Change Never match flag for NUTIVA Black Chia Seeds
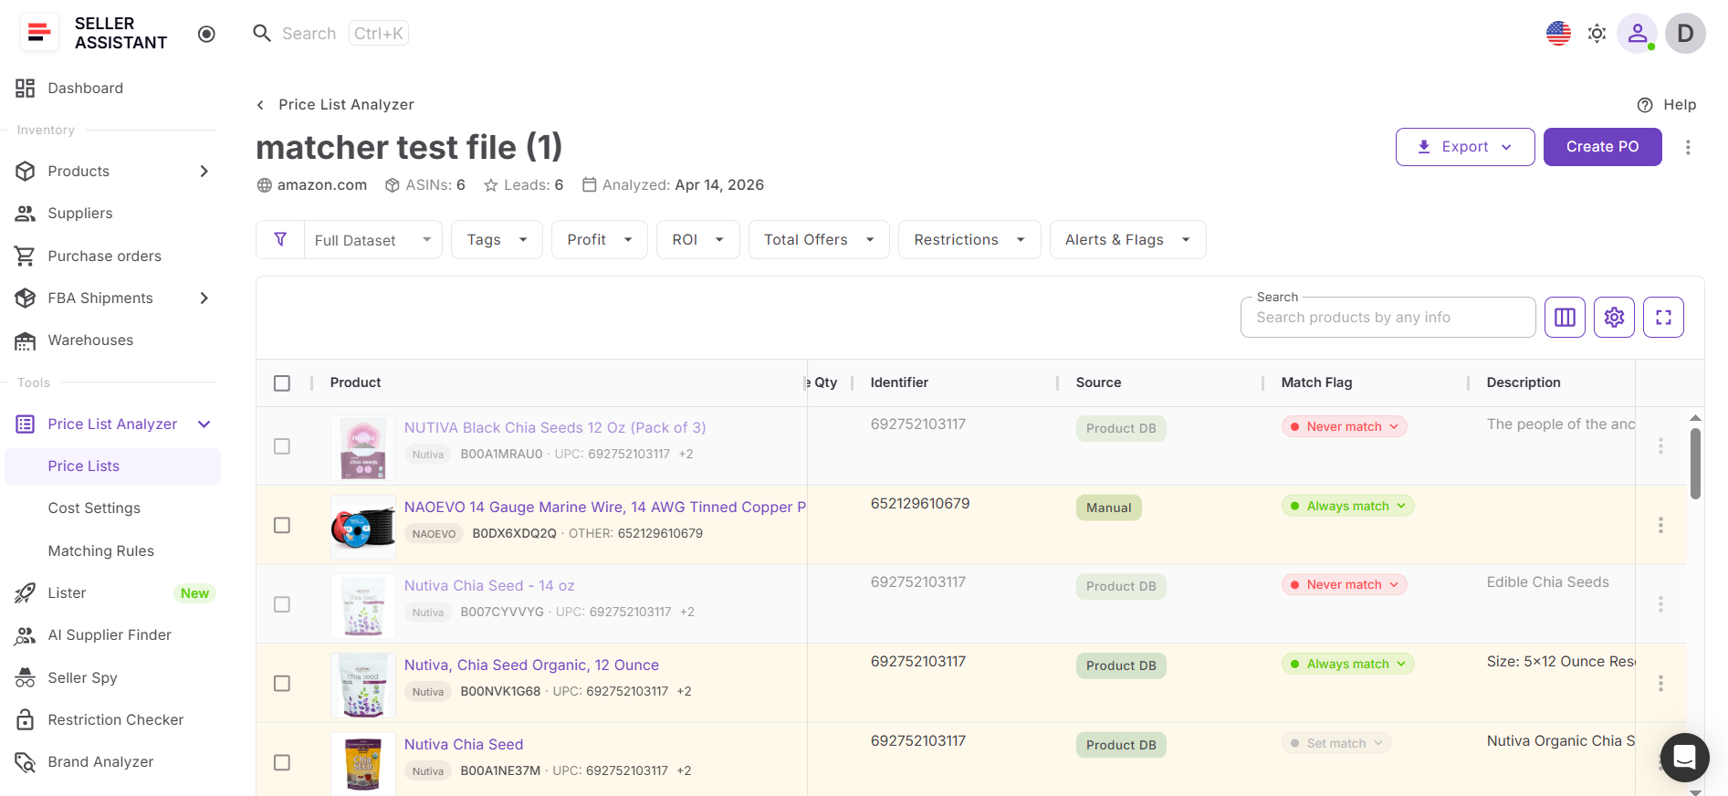Viewport: 1728px width, 796px height. [1344, 426]
